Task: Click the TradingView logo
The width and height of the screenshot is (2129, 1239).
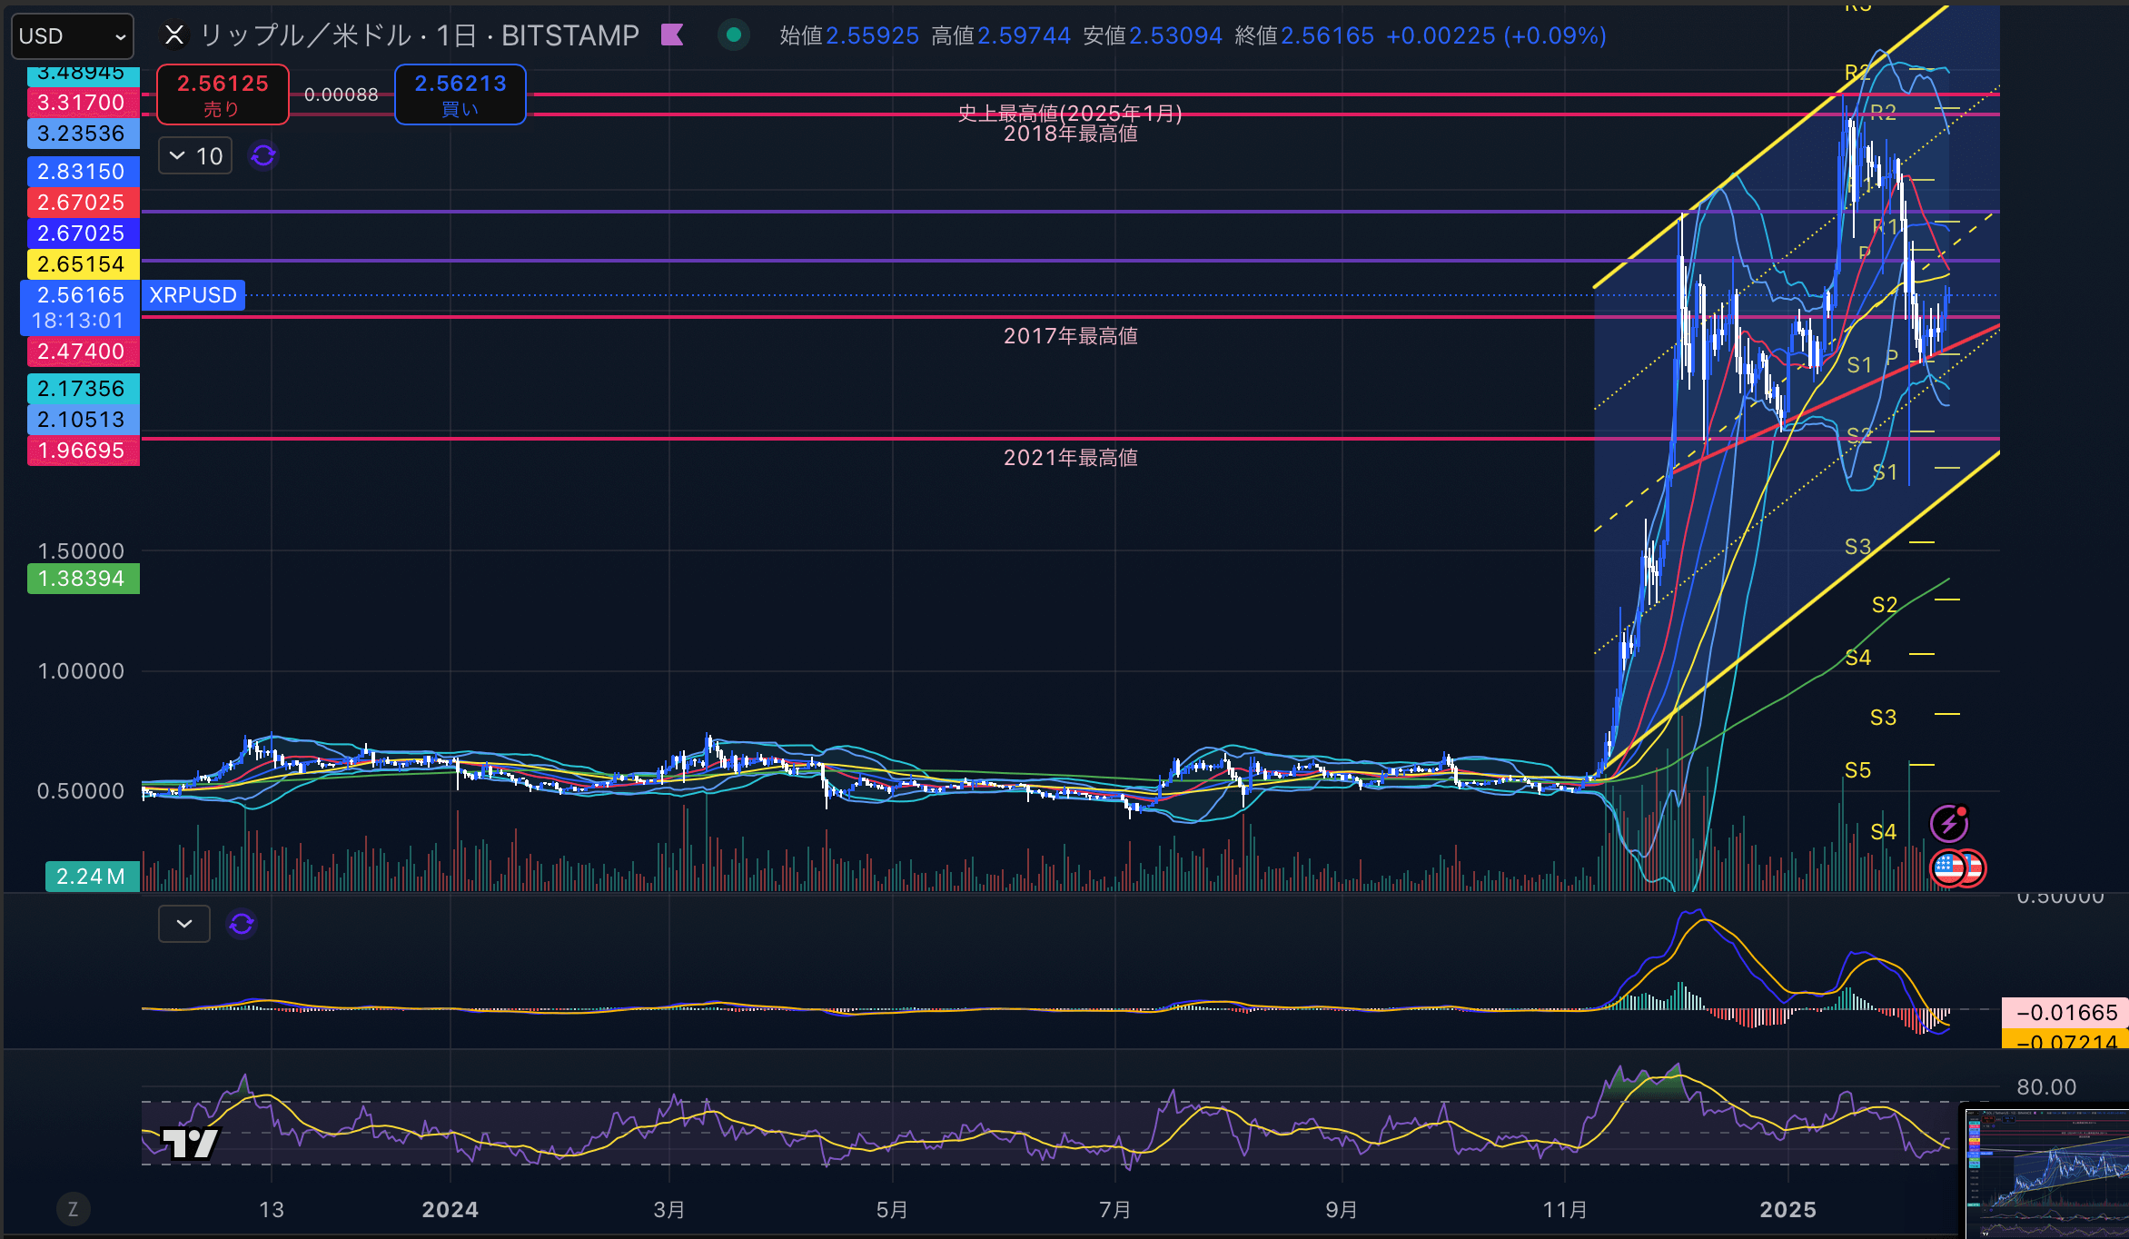Action: point(190,1143)
